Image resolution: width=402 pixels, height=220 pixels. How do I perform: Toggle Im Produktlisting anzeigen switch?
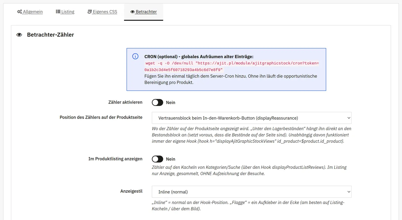(157, 159)
